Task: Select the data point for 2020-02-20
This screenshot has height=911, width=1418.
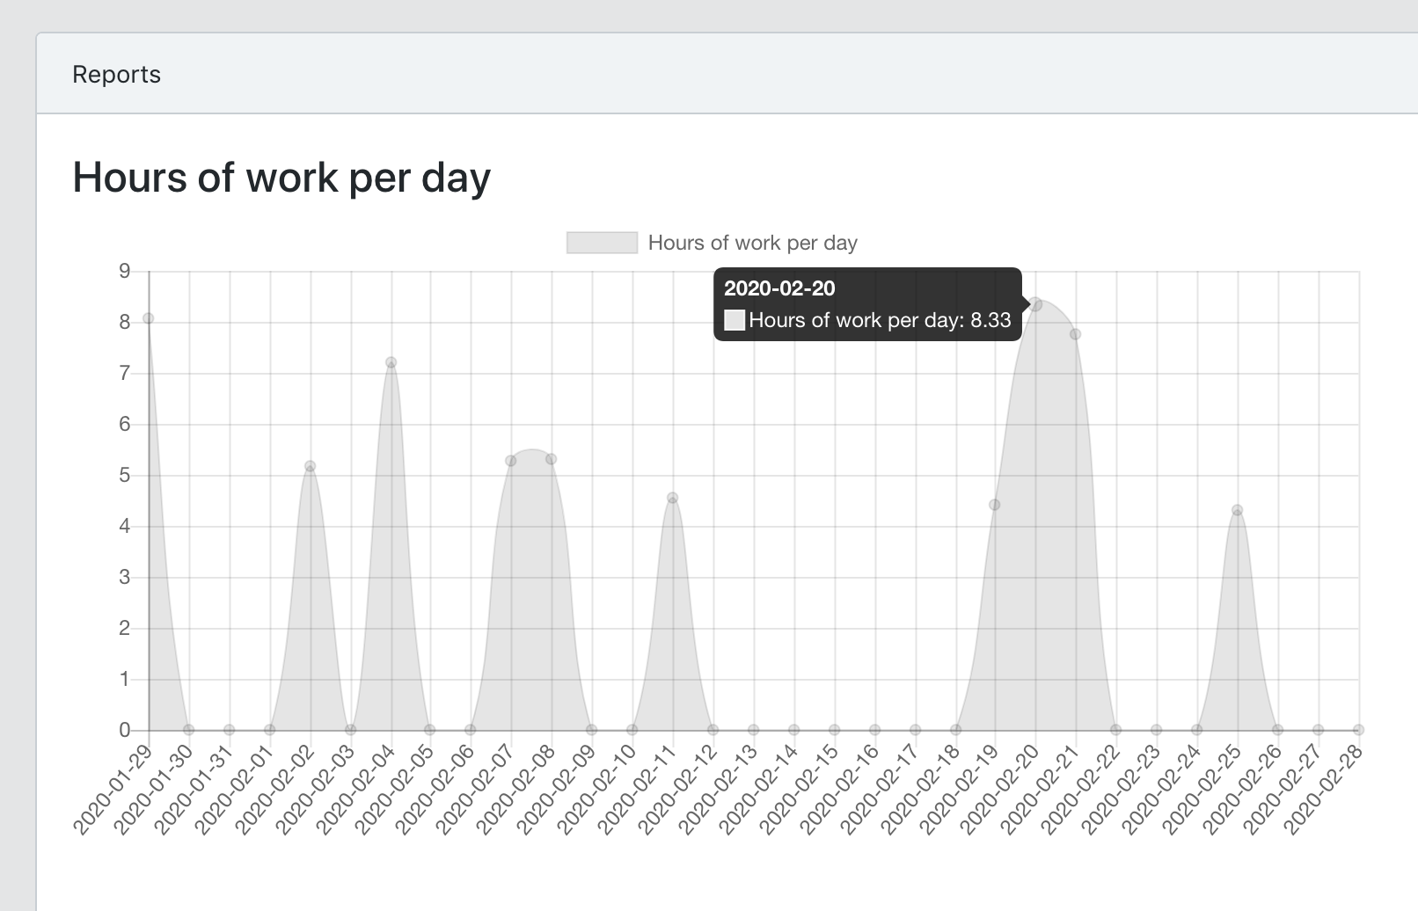Action: coord(1034,303)
